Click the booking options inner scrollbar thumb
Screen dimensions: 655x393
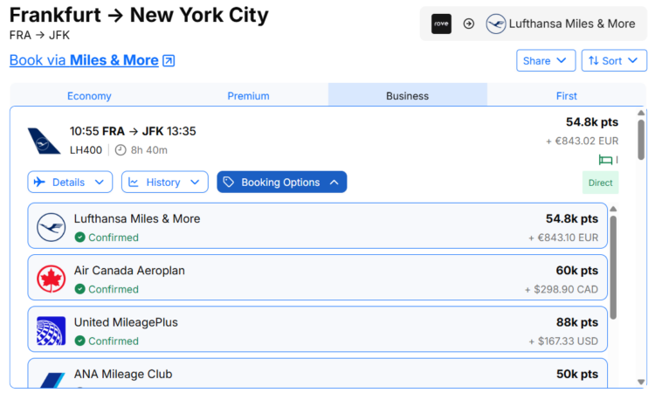click(613, 267)
